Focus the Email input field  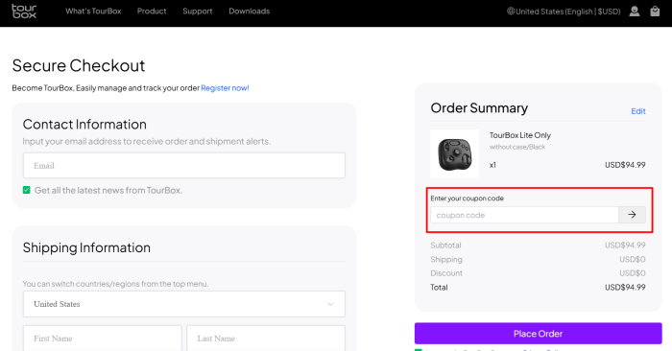(x=184, y=166)
